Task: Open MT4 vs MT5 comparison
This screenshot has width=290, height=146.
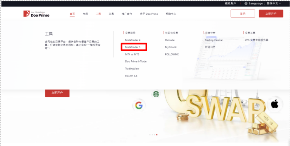Action: pyautogui.click(x=132, y=55)
